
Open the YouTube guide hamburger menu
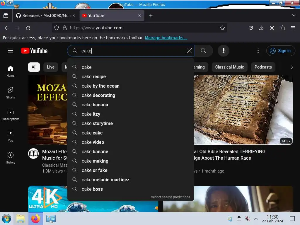(11, 51)
